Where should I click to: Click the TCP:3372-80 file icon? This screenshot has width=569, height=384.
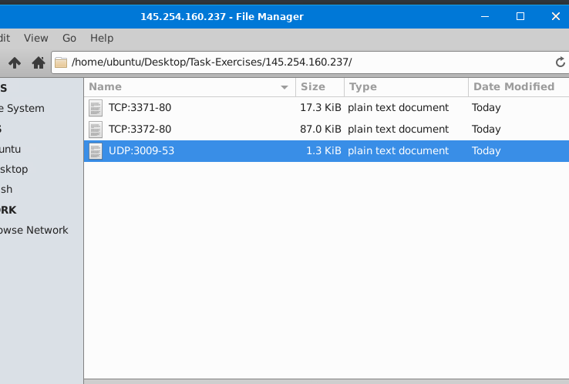[x=96, y=130]
